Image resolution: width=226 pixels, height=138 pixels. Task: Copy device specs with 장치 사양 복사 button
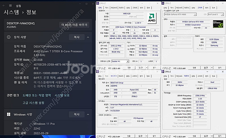click(x=77, y=37)
